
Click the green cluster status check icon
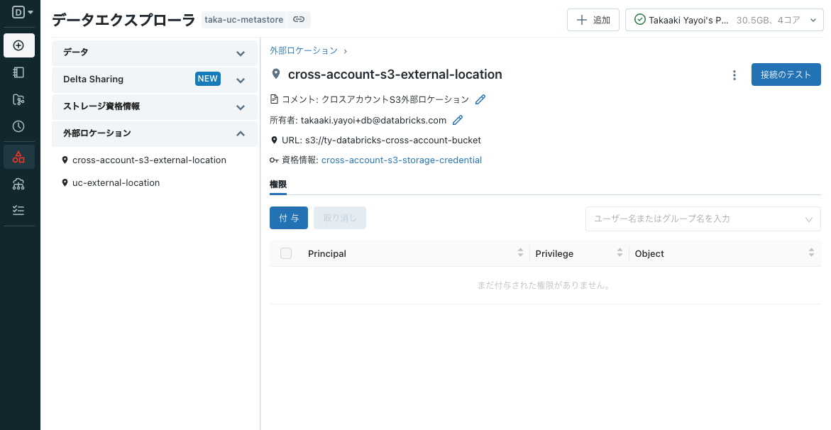click(x=639, y=20)
